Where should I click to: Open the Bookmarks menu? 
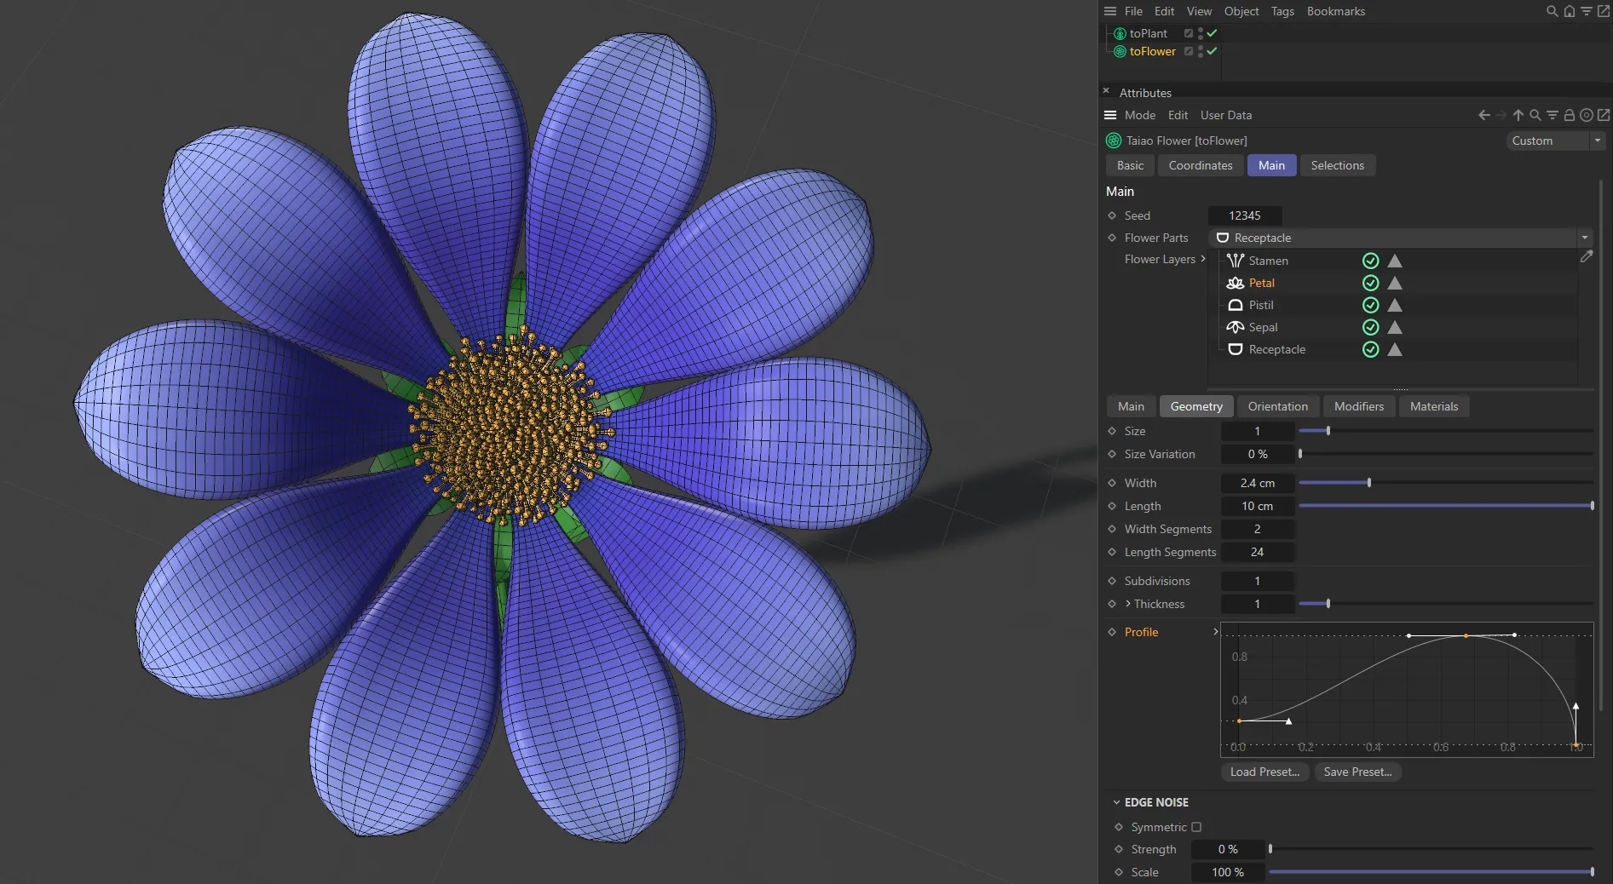1335,11
